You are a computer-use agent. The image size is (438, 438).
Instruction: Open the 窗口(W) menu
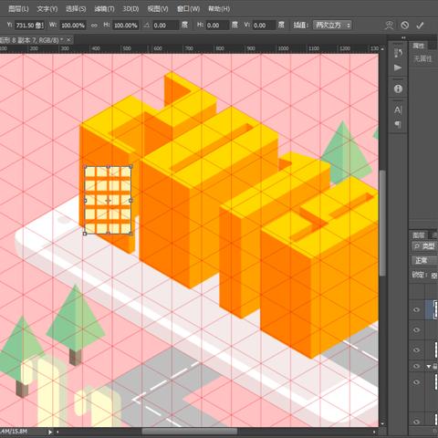pos(188,9)
